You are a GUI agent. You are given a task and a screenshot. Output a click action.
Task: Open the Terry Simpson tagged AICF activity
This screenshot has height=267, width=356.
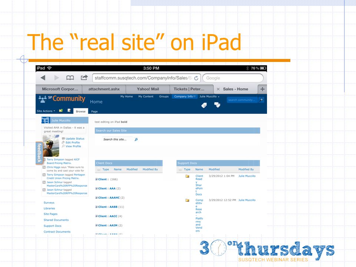[x=63, y=161]
